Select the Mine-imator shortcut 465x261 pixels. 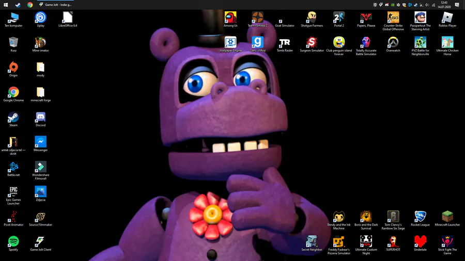click(41, 44)
